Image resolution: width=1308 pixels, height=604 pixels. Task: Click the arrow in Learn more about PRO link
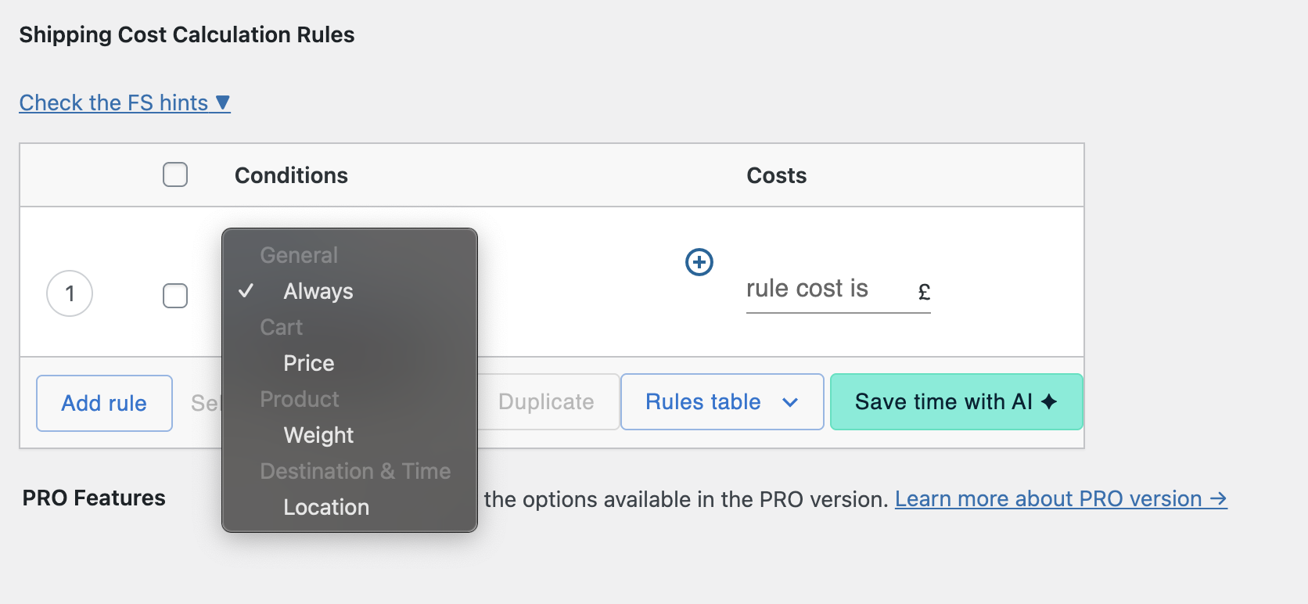[x=1218, y=498]
